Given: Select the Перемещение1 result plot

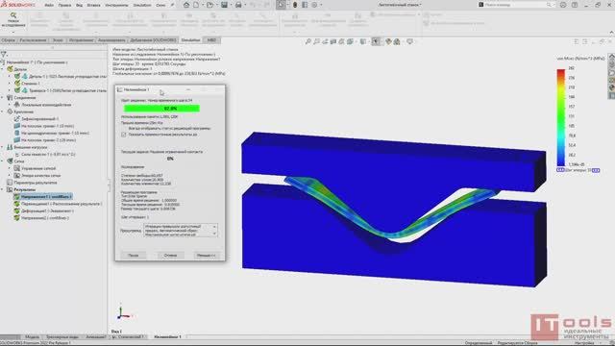Looking at the screenshot, I should click(58, 204).
